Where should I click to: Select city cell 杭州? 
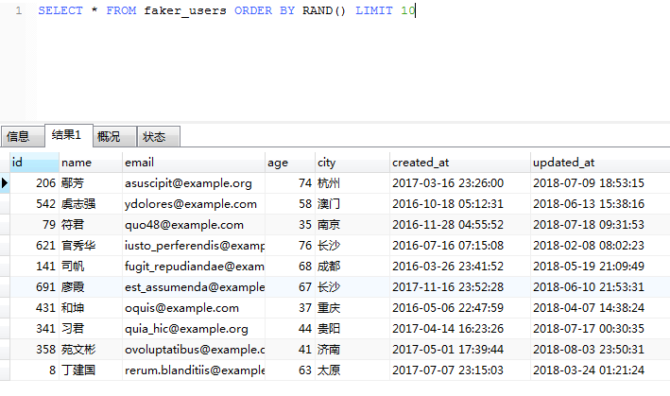[x=352, y=183]
